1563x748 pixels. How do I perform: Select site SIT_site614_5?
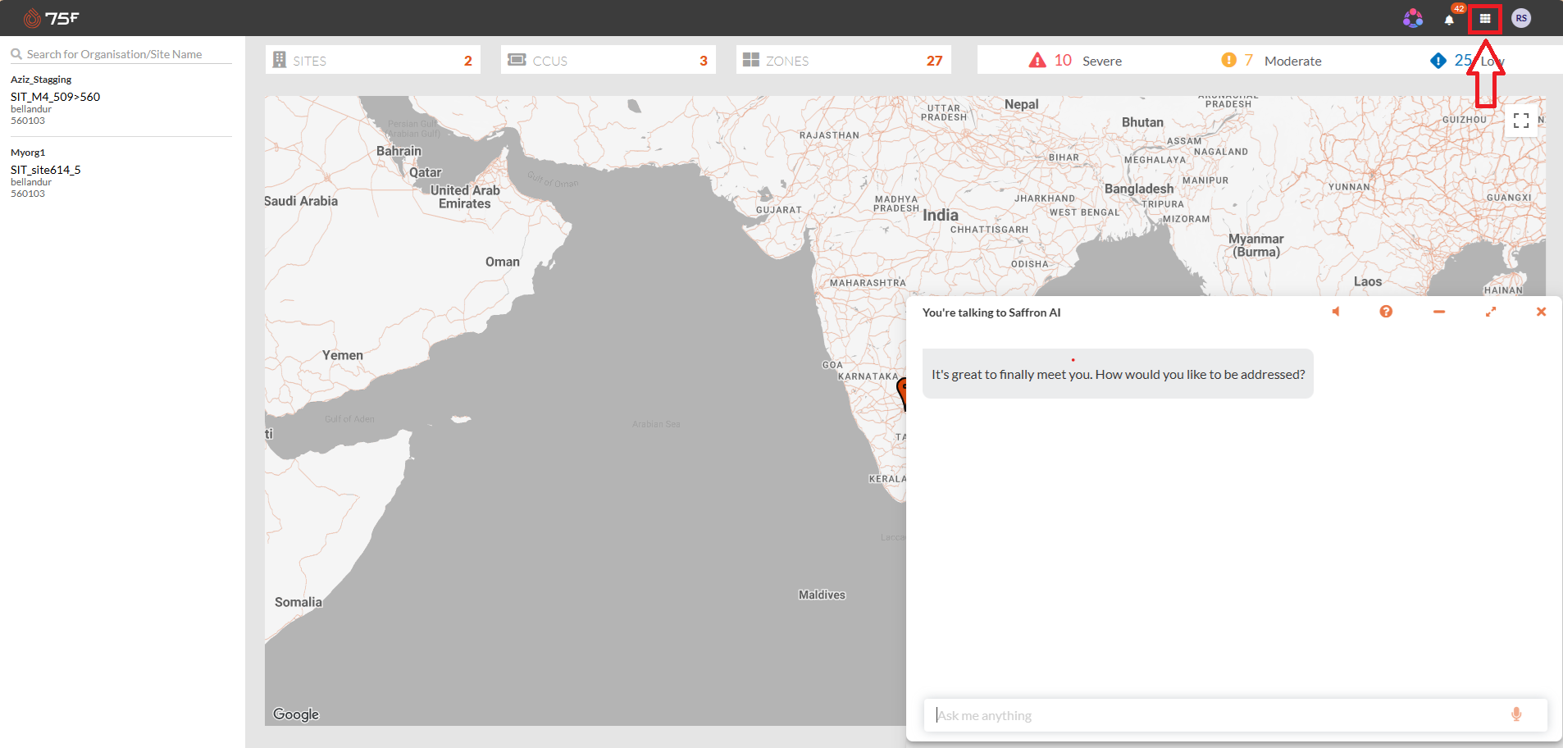(x=45, y=170)
